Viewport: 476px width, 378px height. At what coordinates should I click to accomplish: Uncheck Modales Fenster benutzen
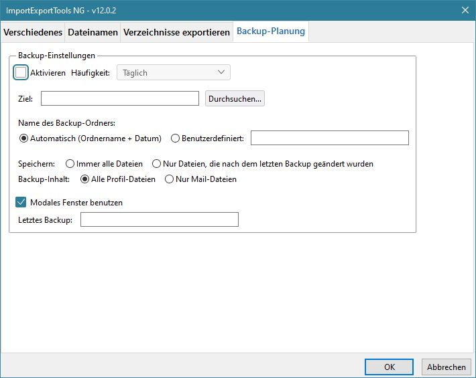21,202
